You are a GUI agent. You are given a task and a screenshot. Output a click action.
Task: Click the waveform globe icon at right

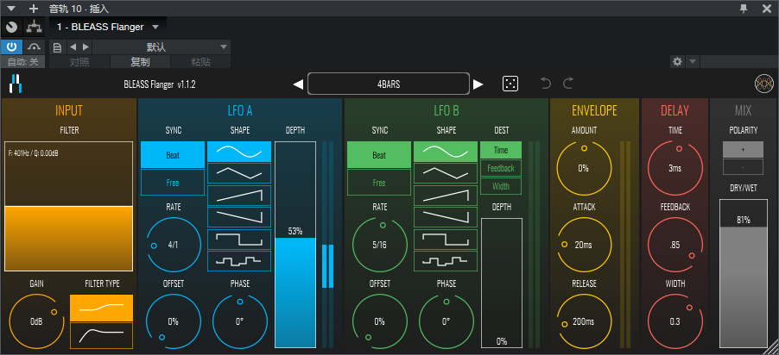tap(763, 84)
